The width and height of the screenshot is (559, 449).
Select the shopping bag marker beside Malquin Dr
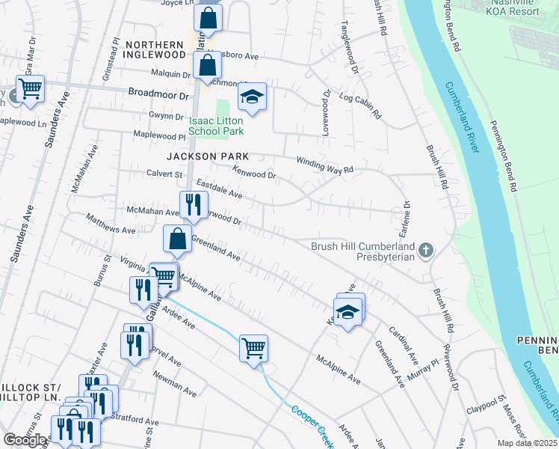(x=207, y=65)
